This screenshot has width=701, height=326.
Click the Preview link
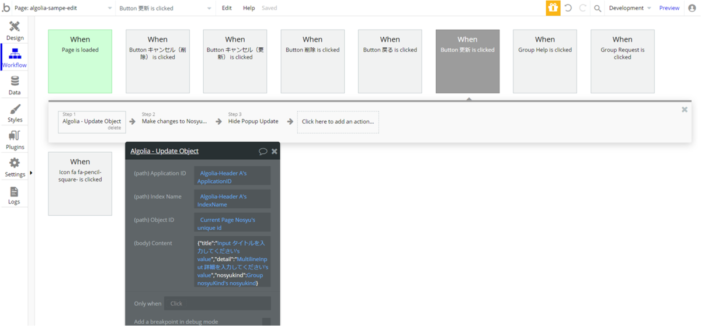pyautogui.click(x=669, y=8)
